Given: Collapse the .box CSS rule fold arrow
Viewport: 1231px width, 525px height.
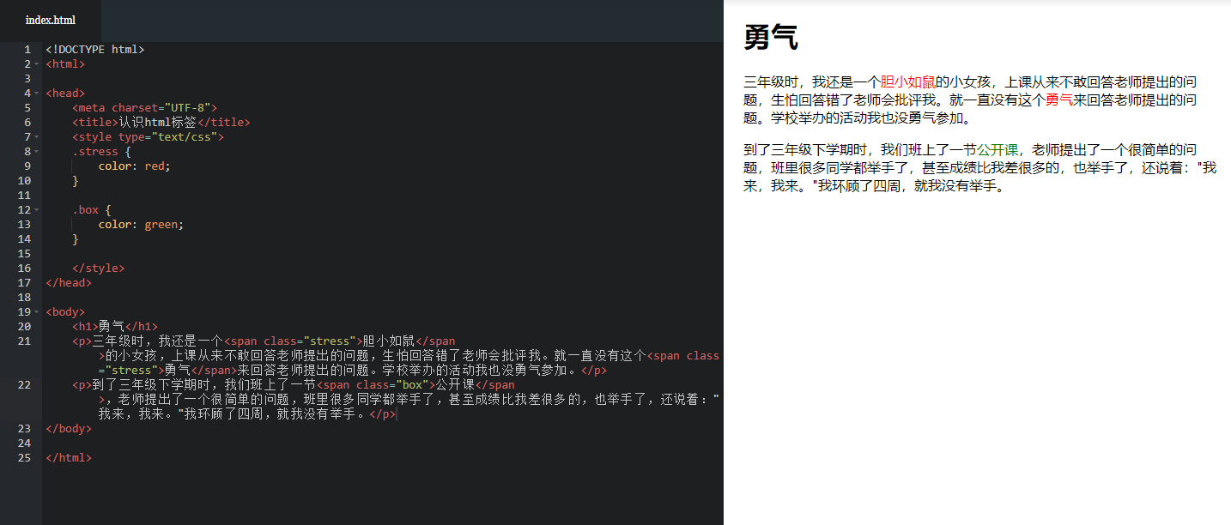Looking at the screenshot, I should coord(38,209).
